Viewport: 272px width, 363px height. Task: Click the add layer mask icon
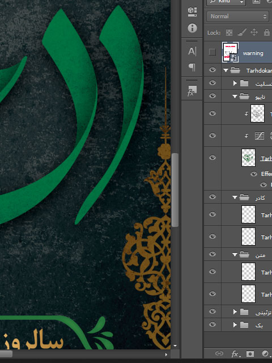coord(250,353)
